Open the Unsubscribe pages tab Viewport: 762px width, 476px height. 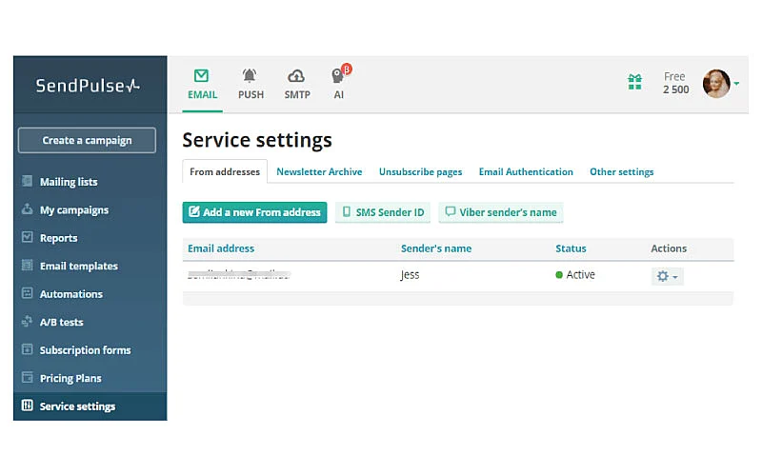(x=420, y=172)
